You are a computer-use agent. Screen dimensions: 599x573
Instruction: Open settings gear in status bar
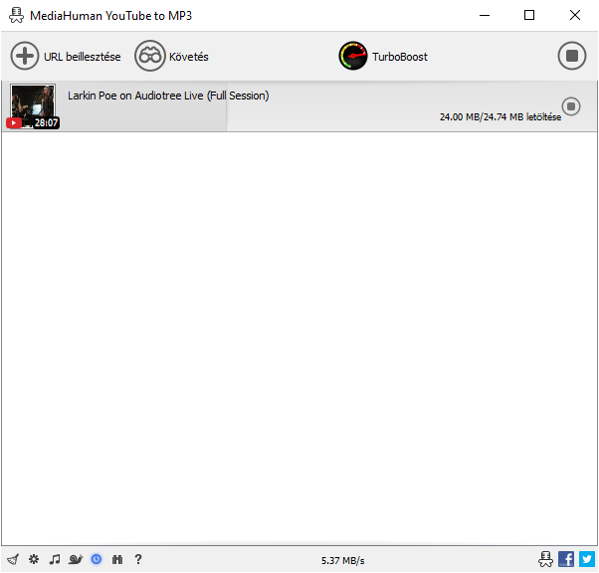pos(34,560)
